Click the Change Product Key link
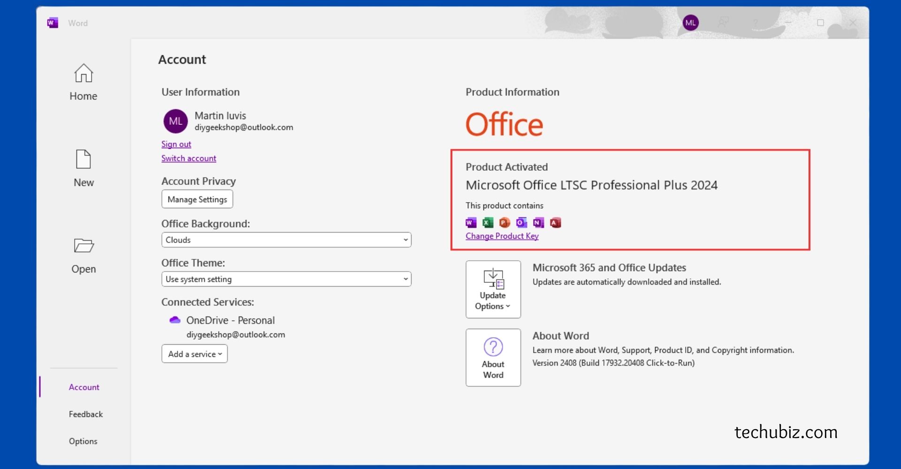Image resolution: width=901 pixels, height=469 pixels. (502, 236)
